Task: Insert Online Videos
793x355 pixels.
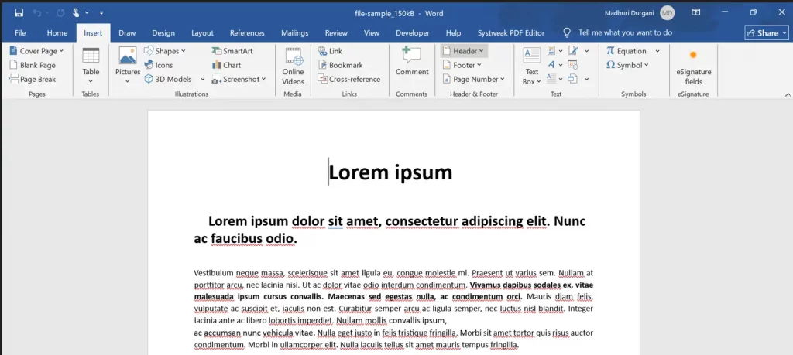Action: pyautogui.click(x=294, y=66)
